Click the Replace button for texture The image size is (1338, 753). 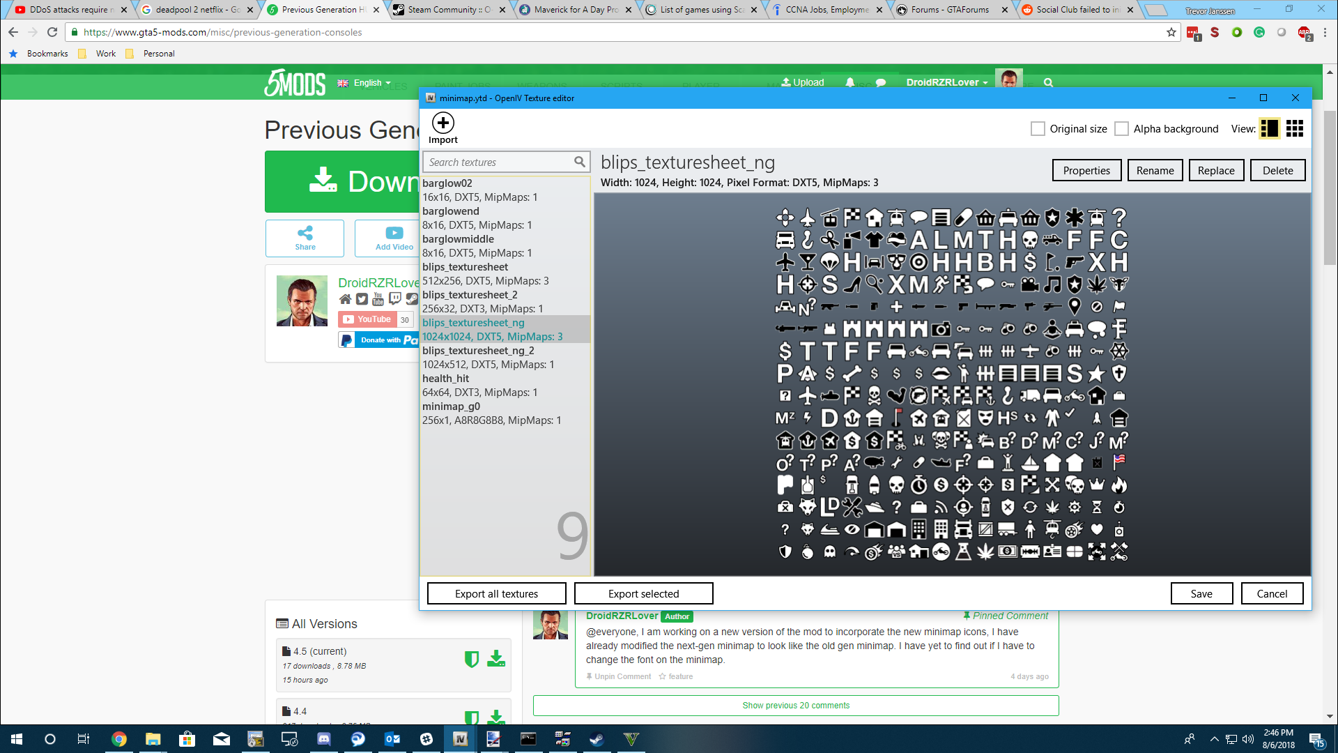click(1216, 170)
